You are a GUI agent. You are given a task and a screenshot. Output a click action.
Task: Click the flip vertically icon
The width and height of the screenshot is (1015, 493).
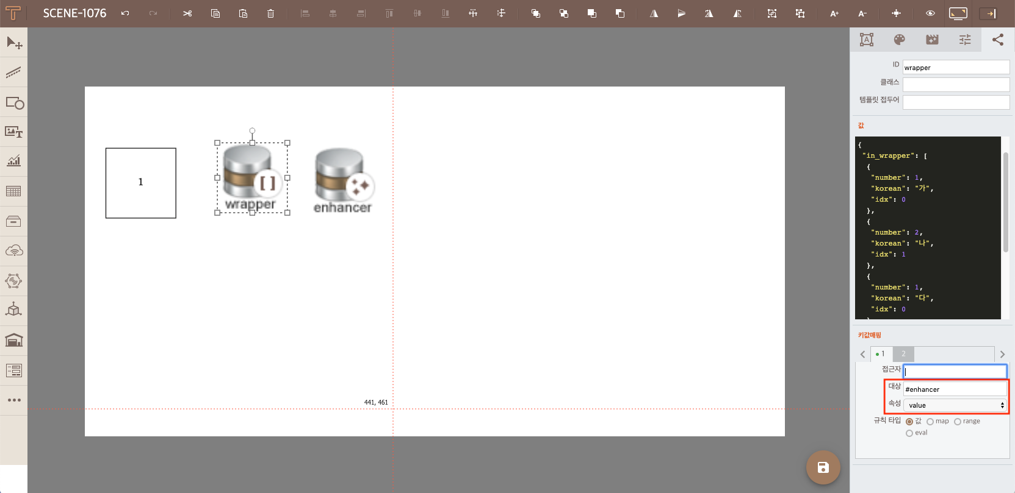(x=682, y=13)
